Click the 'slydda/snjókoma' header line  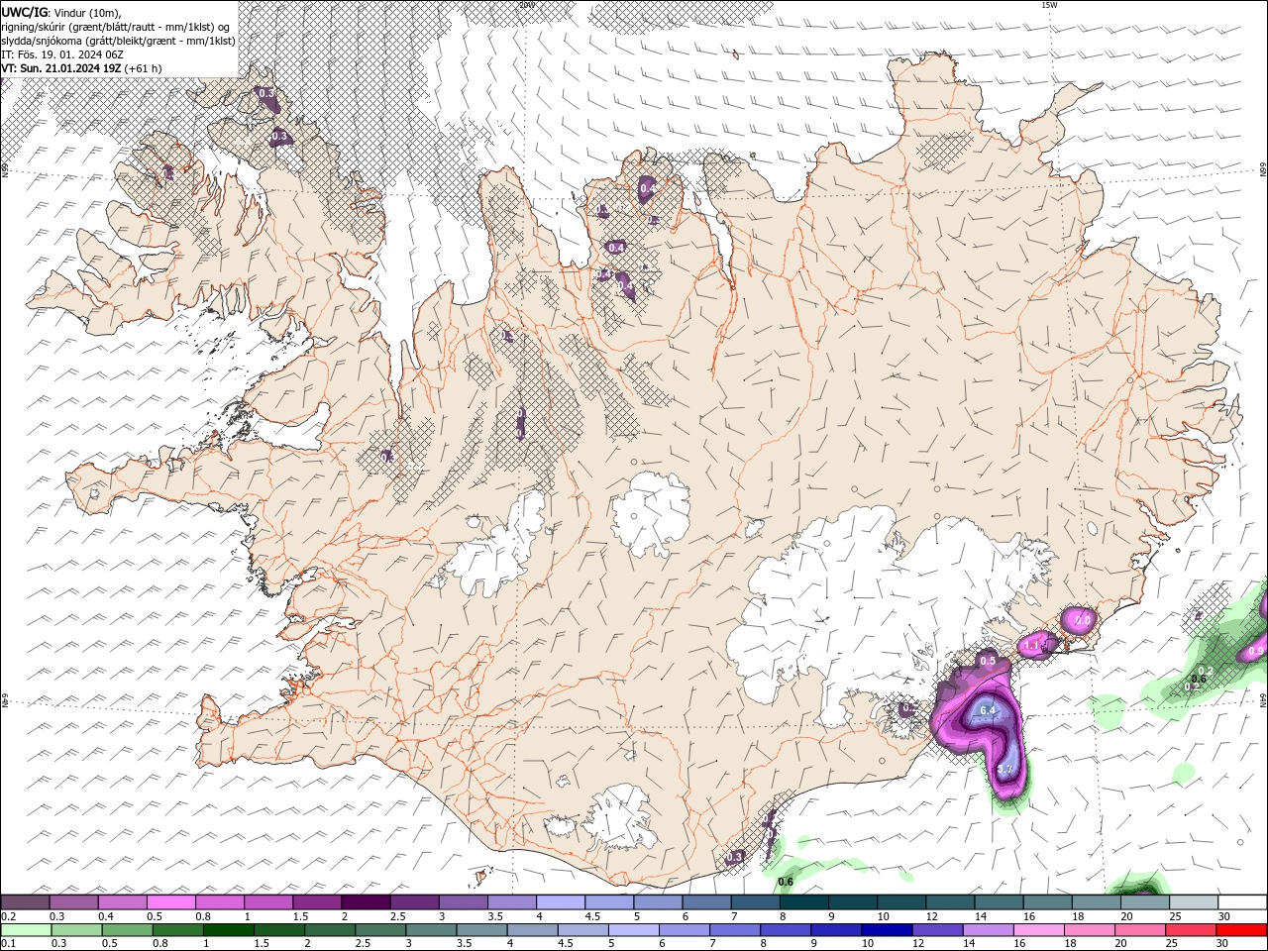tap(118, 41)
